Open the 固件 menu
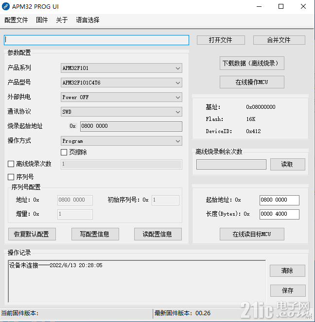Viewport: 315px width, 322px height. pyautogui.click(x=42, y=20)
